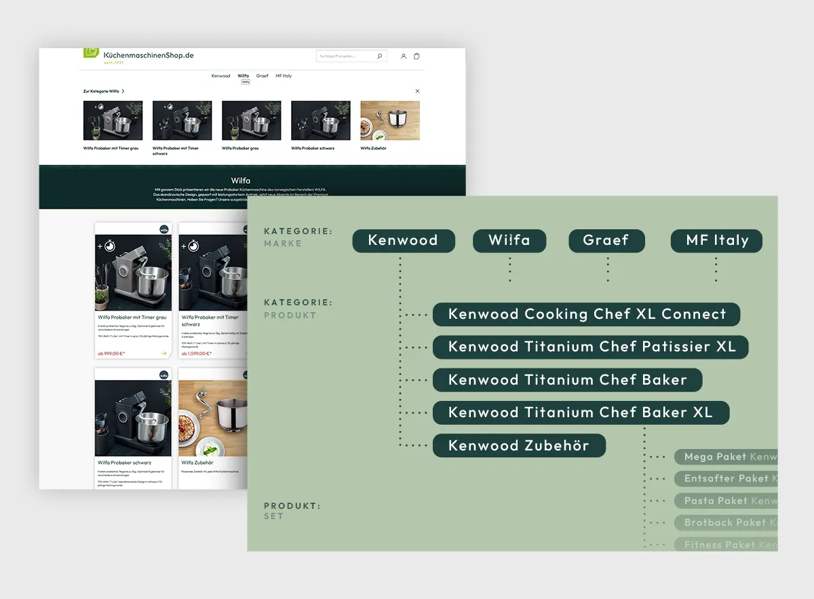Select the Kenwood brand pill in diagram
The width and height of the screenshot is (814, 599).
pos(404,241)
